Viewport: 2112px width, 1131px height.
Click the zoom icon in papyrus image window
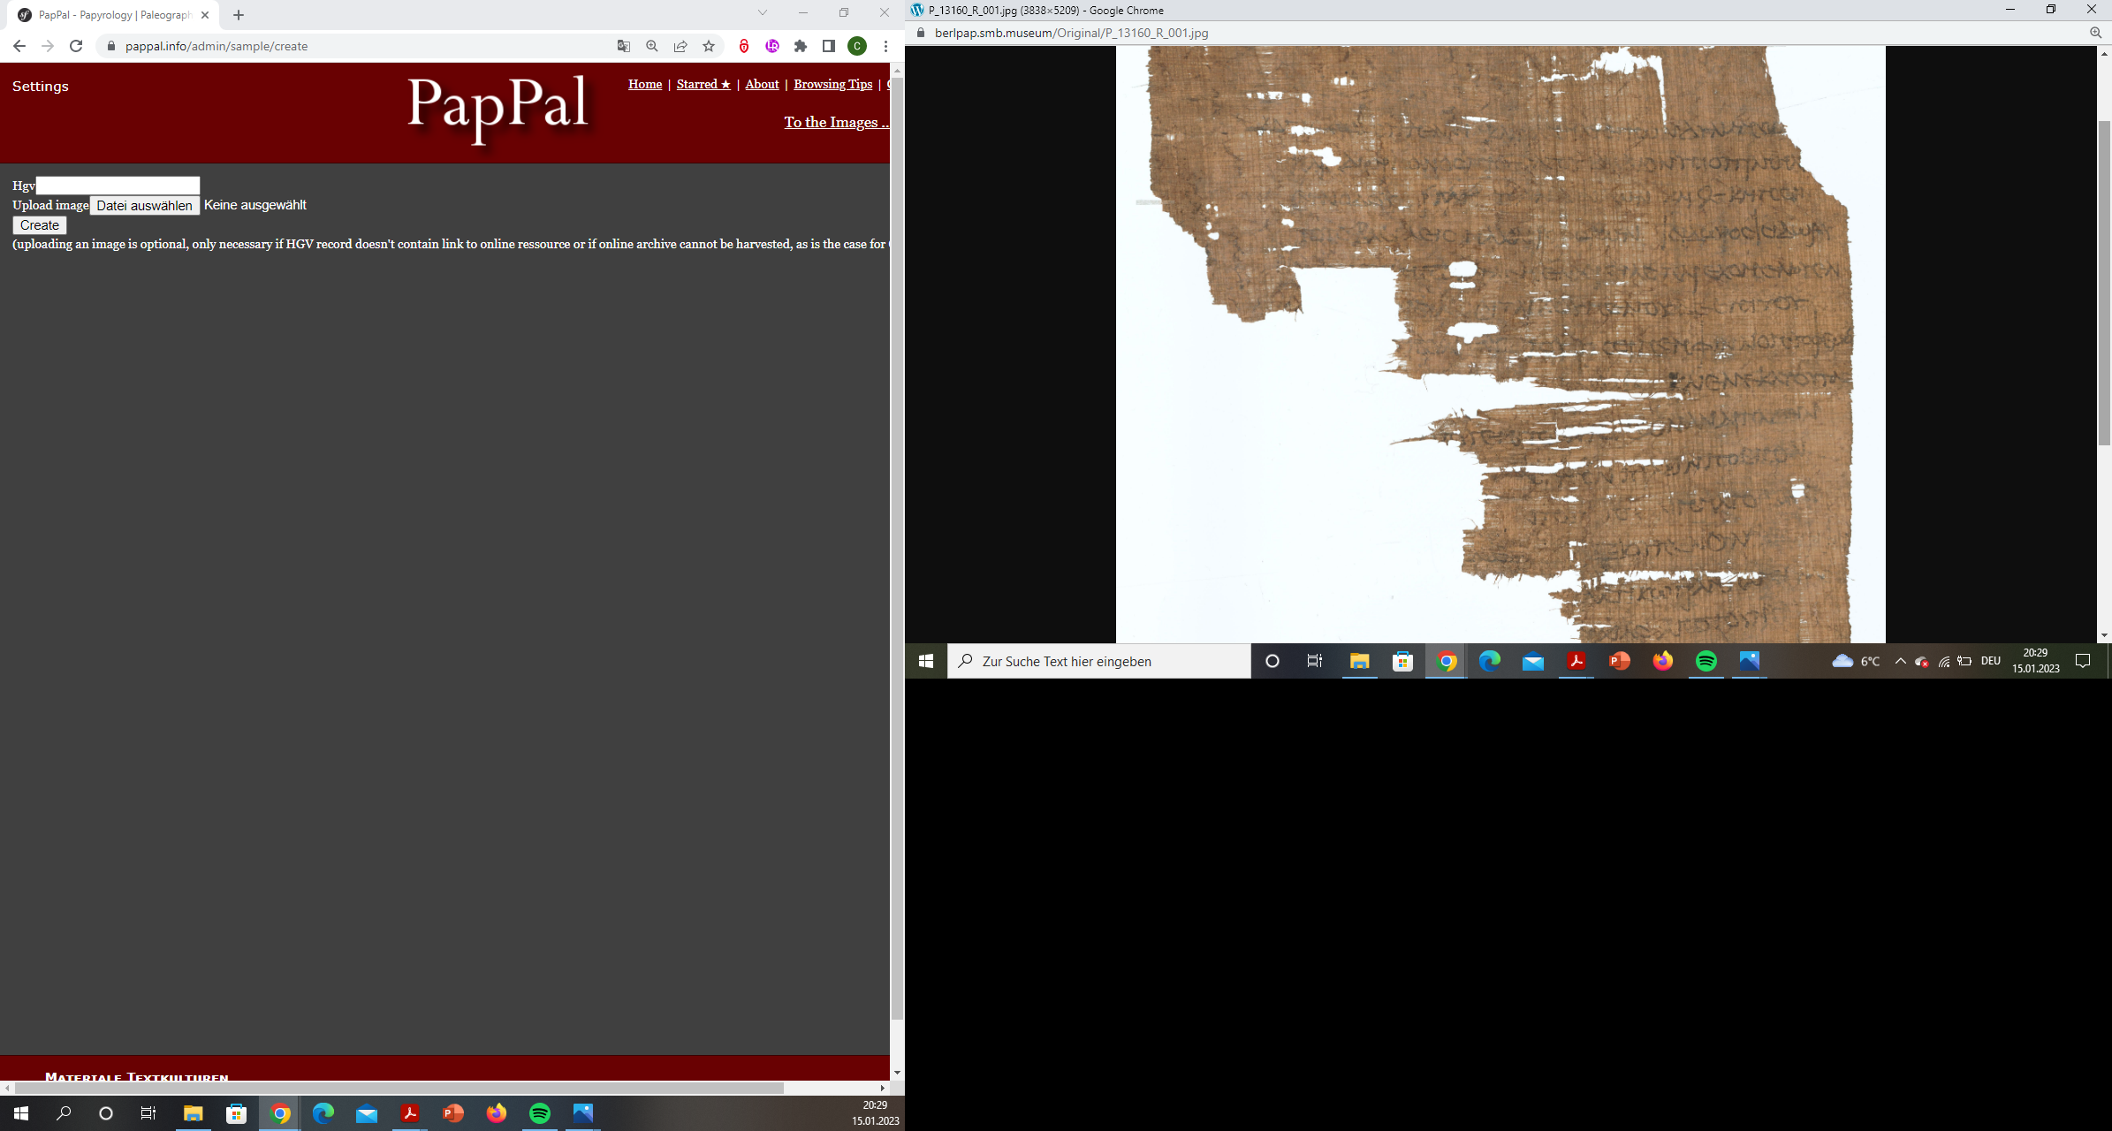coord(2095,33)
